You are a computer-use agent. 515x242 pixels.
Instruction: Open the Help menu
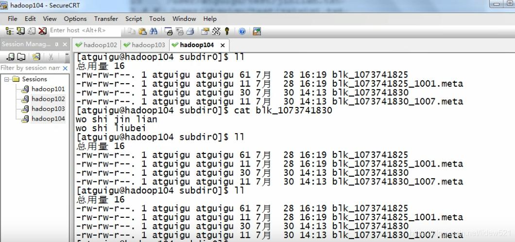coord(210,19)
